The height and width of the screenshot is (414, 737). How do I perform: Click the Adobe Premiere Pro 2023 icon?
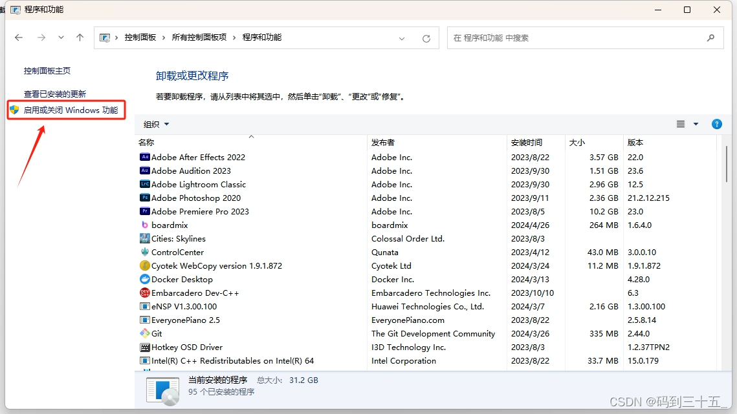coord(145,212)
